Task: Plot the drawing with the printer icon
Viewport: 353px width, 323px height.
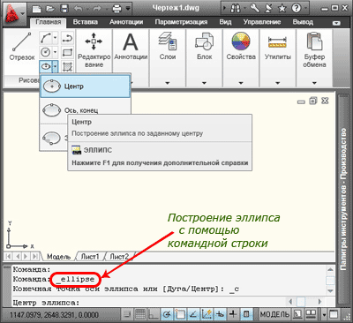Action: pyautogui.click(x=117, y=9)
